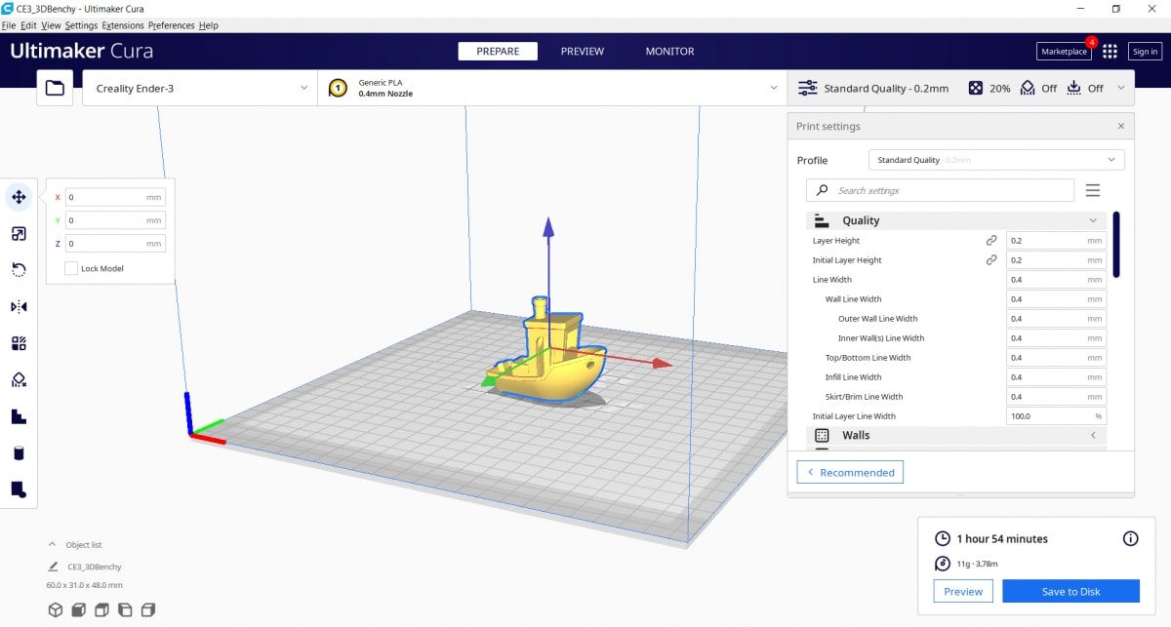Click the Sign in button

1145,52
